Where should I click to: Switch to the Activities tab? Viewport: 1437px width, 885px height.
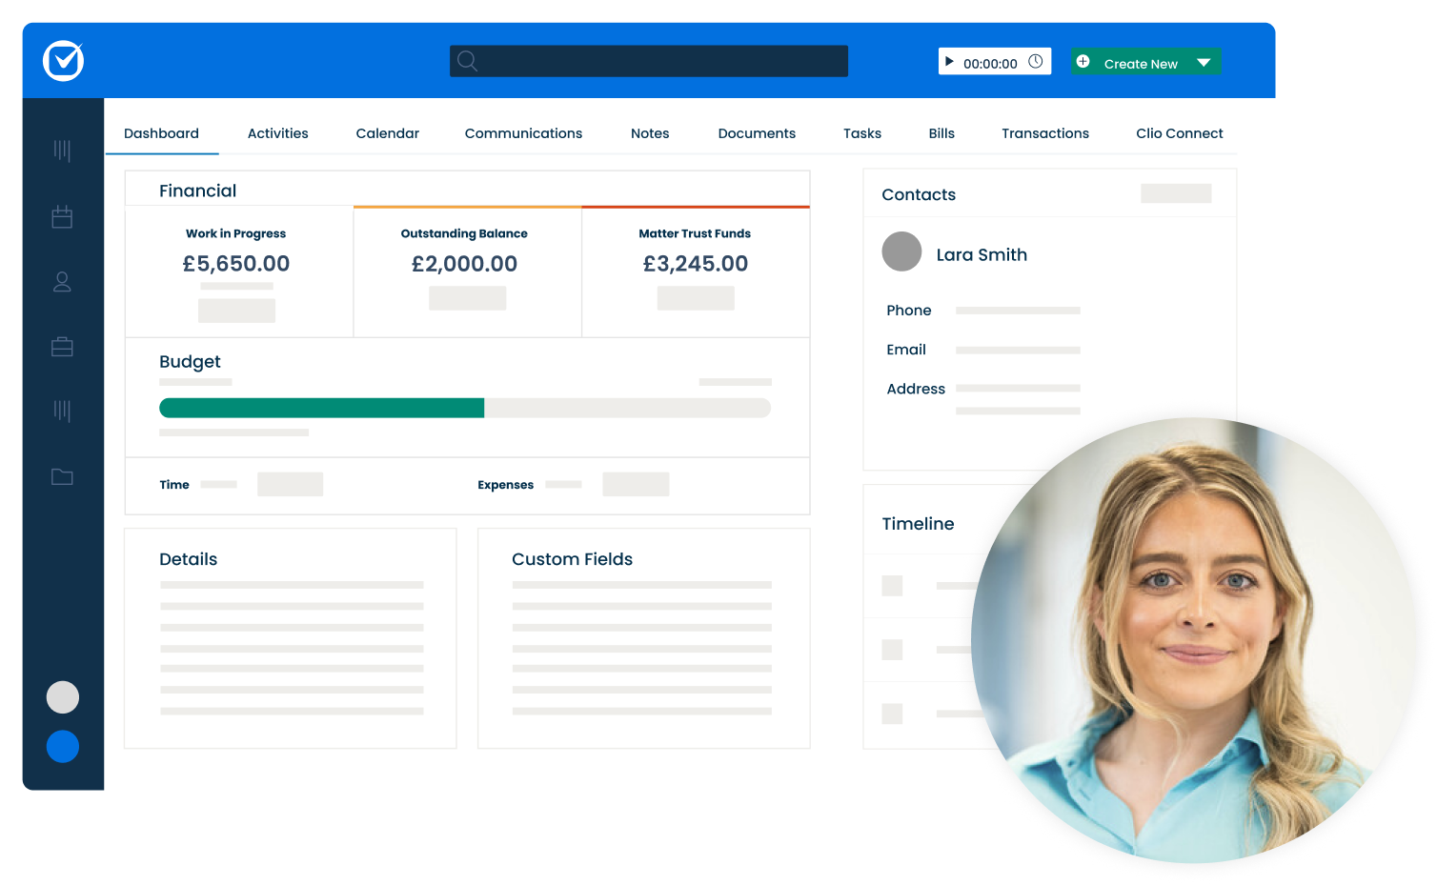click(x=277, y=133)
